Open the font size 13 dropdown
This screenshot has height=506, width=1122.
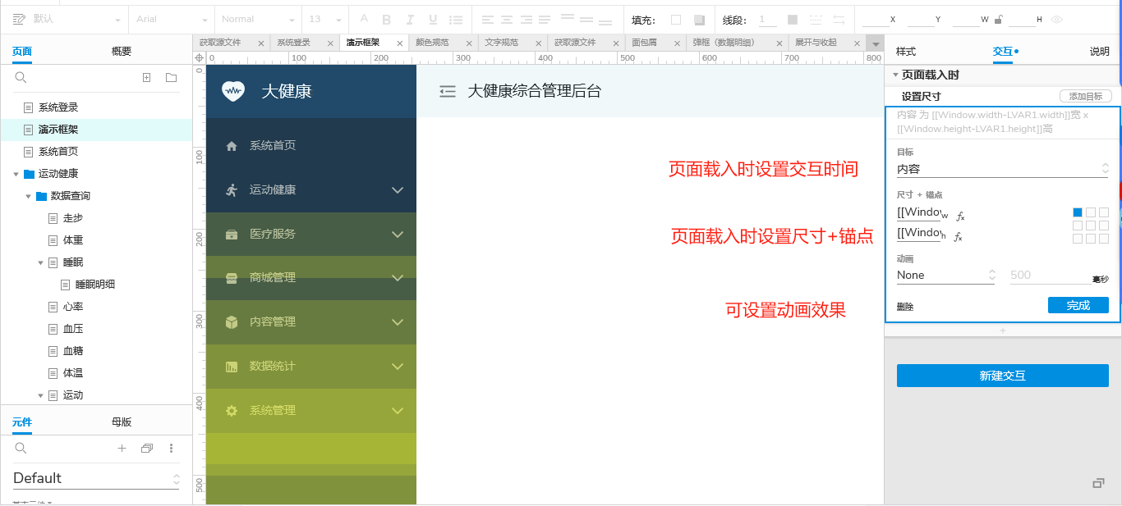click(x=324, y=19)
